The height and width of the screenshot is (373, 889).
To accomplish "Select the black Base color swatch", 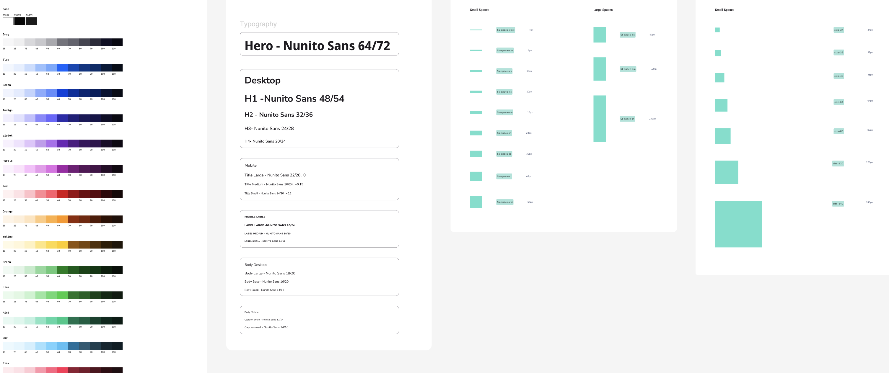I will tap(20, 21).
